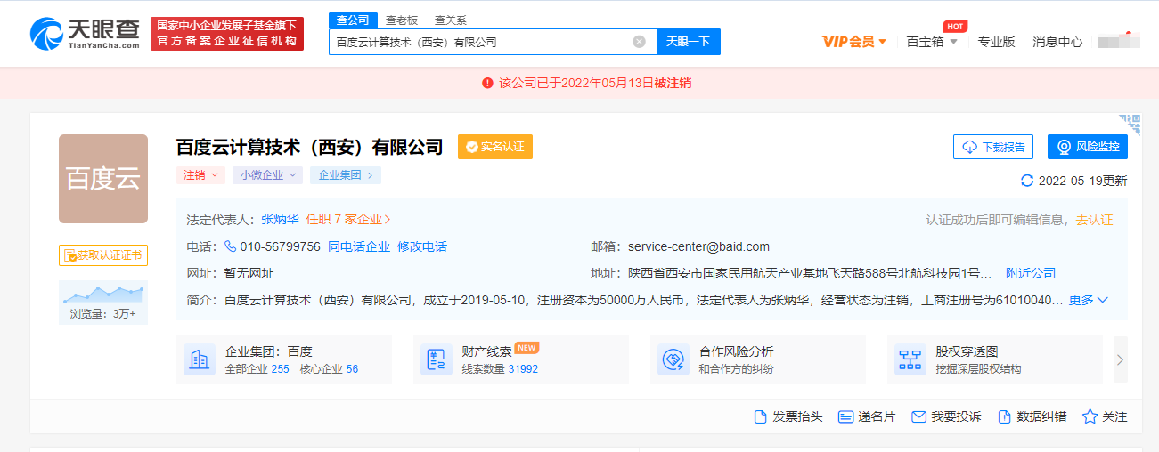Open the 合作风险分析 card title
Screen dimensions: 1159x452
click(x=736, y=351)
